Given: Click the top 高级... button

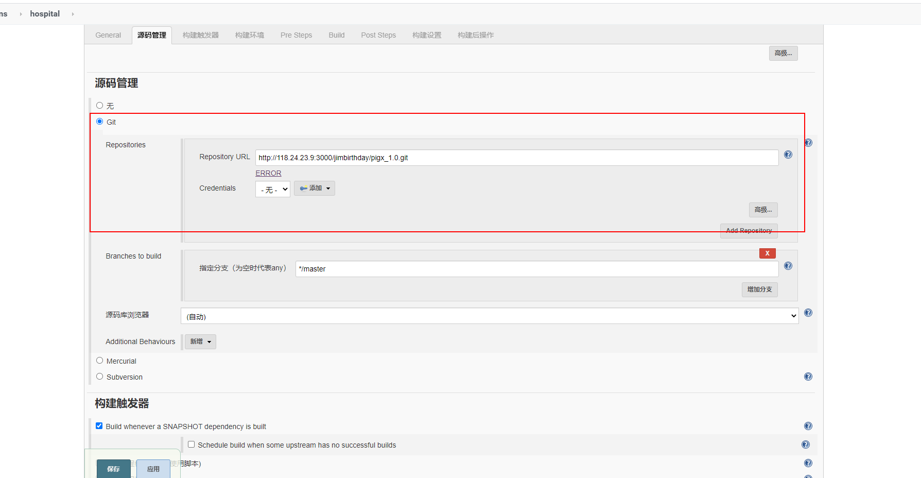Looking at the screenshot, I should point(784,53).
